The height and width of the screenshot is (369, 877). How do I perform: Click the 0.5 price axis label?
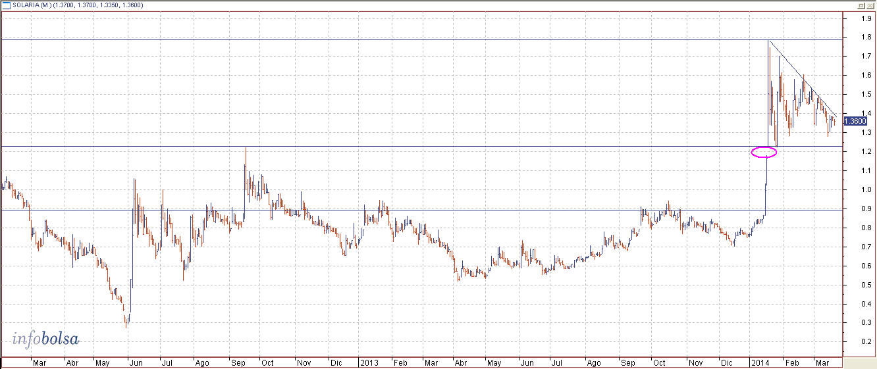(x=866, y=285)
